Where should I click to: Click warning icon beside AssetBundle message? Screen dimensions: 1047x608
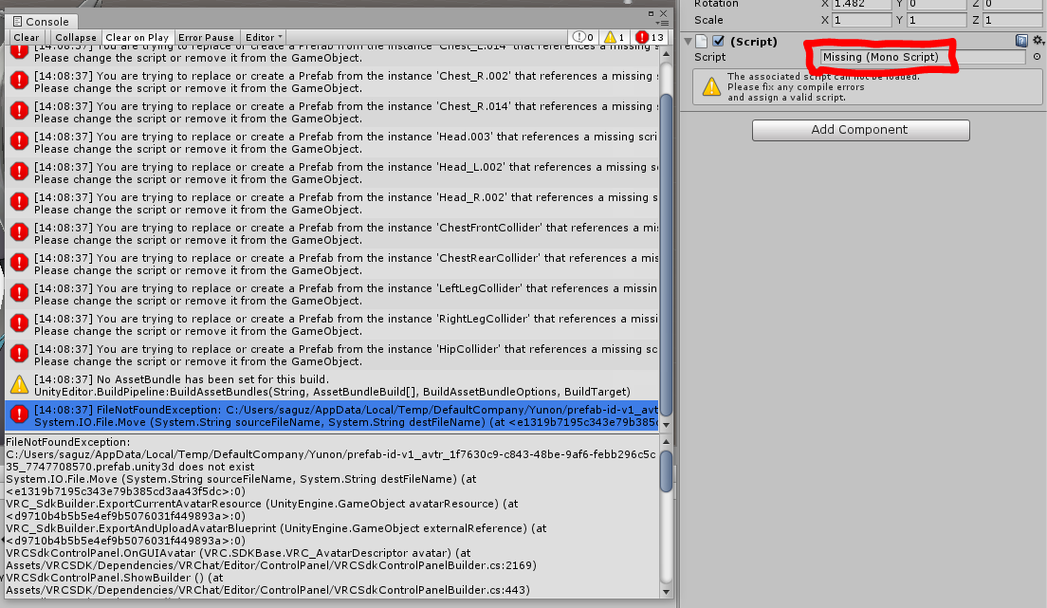[19, 384]
